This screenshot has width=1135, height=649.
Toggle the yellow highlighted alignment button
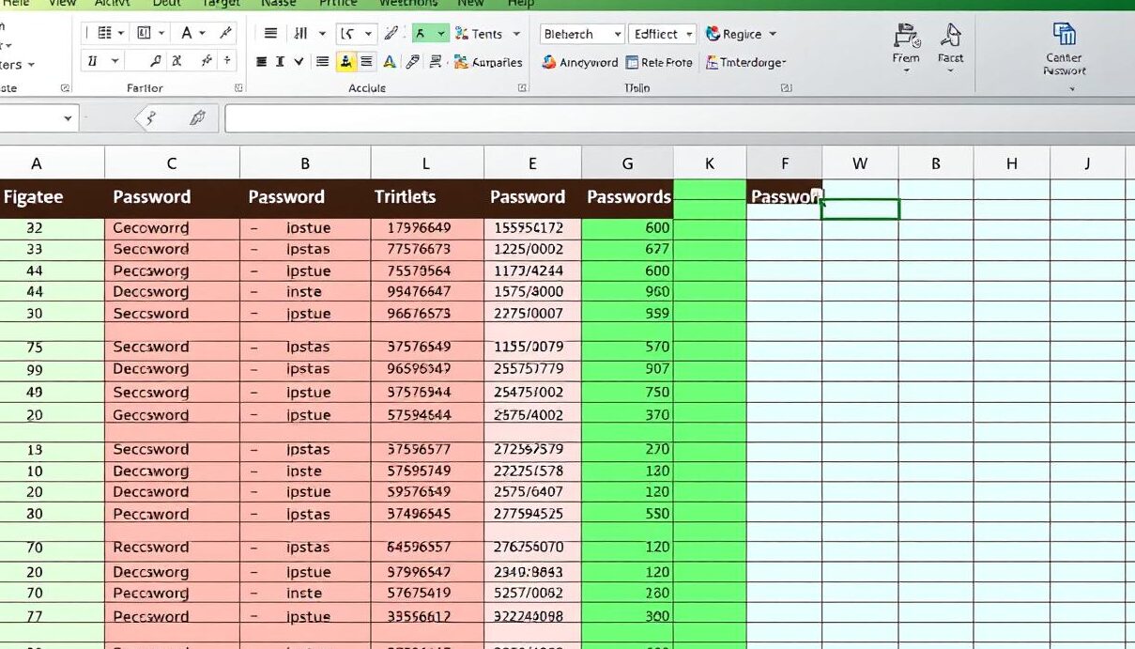click(x=345, y=62)
